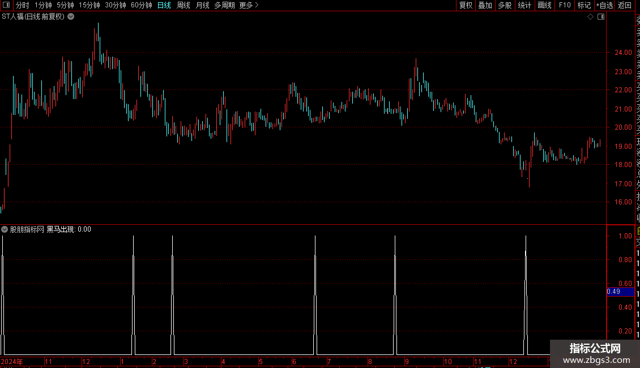Toggle the left sidebar panel icon
This screenshot has width=640, height=368.
click(x=6, y=5)
